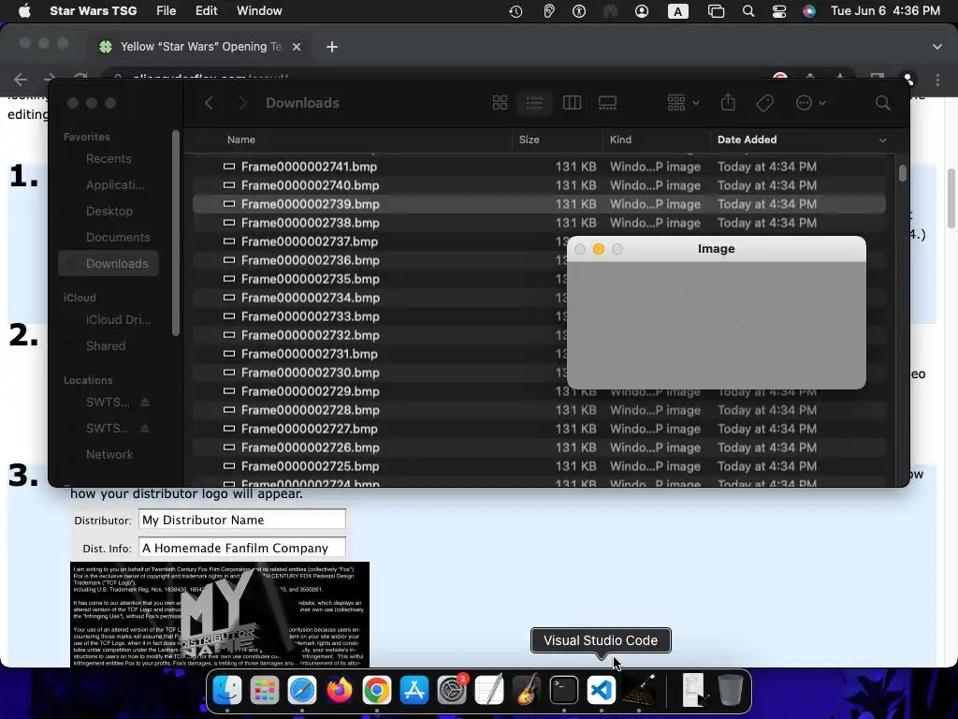Switch Finder to column view

[572, 103]
